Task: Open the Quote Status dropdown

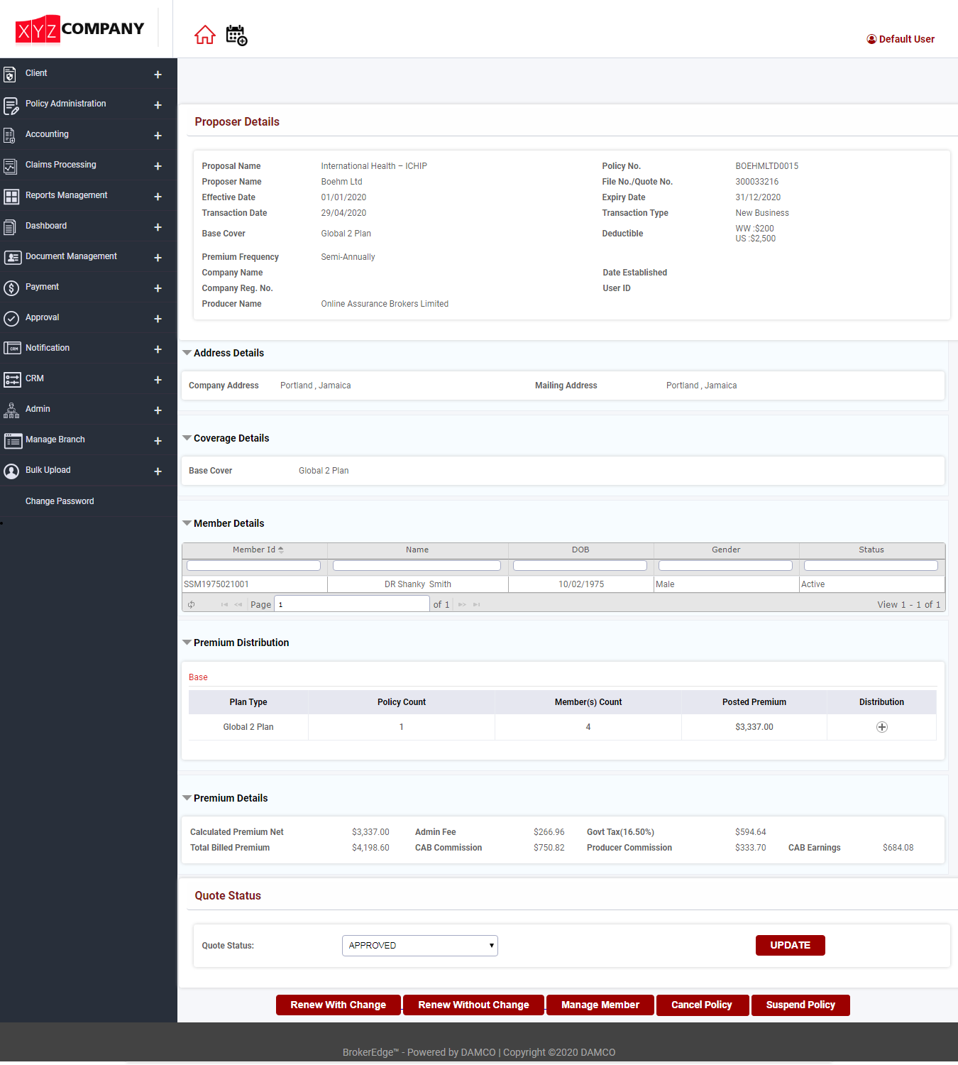Action: 420,946
